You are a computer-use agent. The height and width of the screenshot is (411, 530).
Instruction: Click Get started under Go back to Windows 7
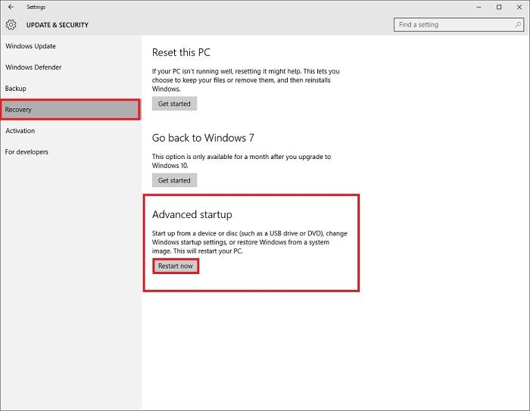pos(174,180)
